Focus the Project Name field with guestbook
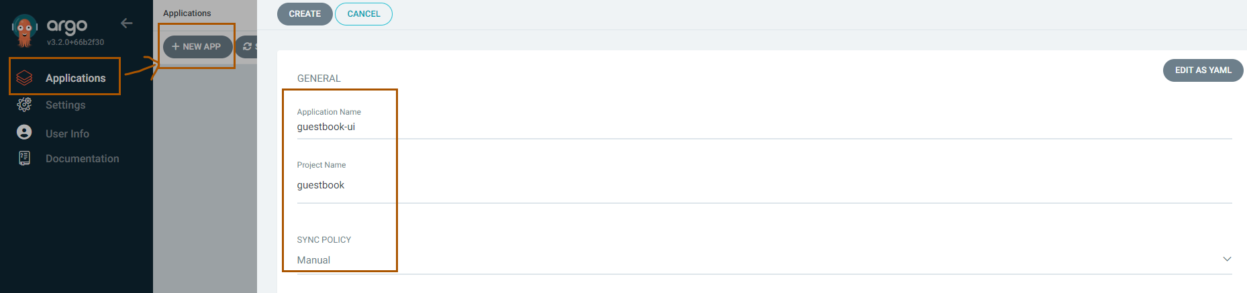Viewport: 1247px width, 293px height. [738, 185]
